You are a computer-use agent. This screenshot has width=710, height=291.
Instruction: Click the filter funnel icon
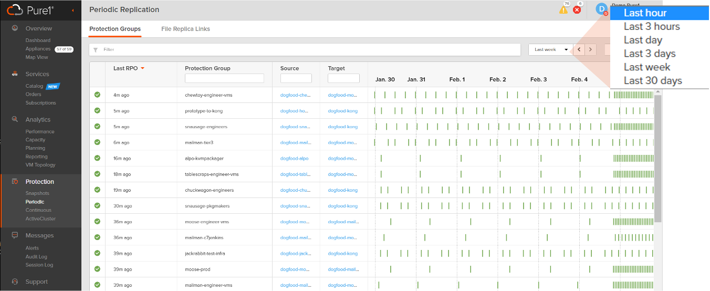[x=96, y=50]
